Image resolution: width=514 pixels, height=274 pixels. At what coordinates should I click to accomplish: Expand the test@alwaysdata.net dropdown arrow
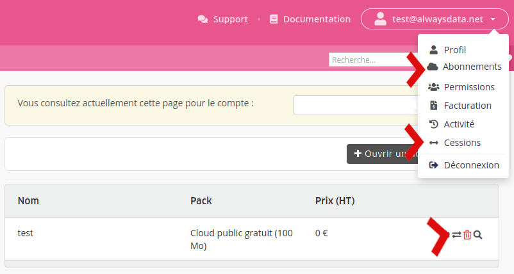(x=493, y=19)
